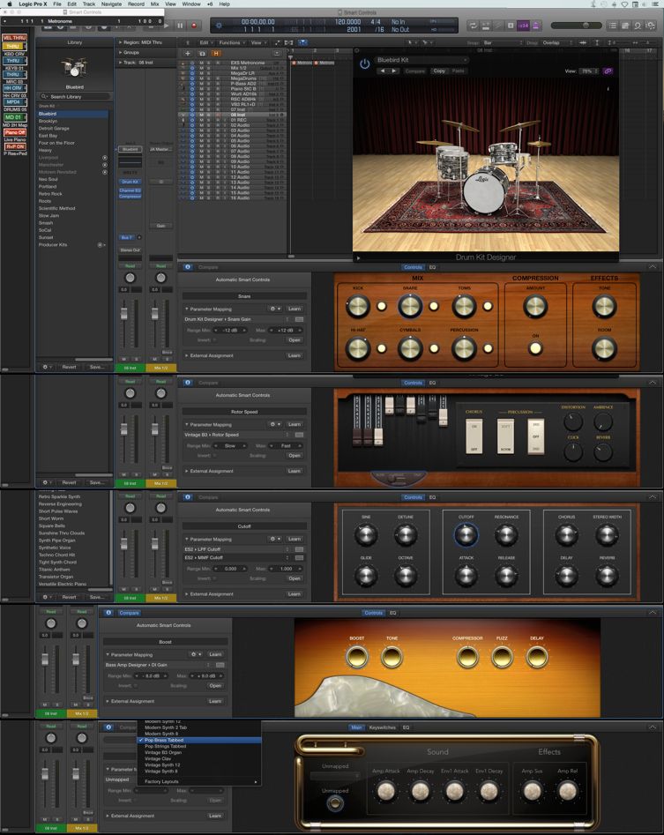This screenshot has width=664, height=835.
Task: Toggle inspector 'i' button in Rotor Speed panel
Action: (188, 383)
